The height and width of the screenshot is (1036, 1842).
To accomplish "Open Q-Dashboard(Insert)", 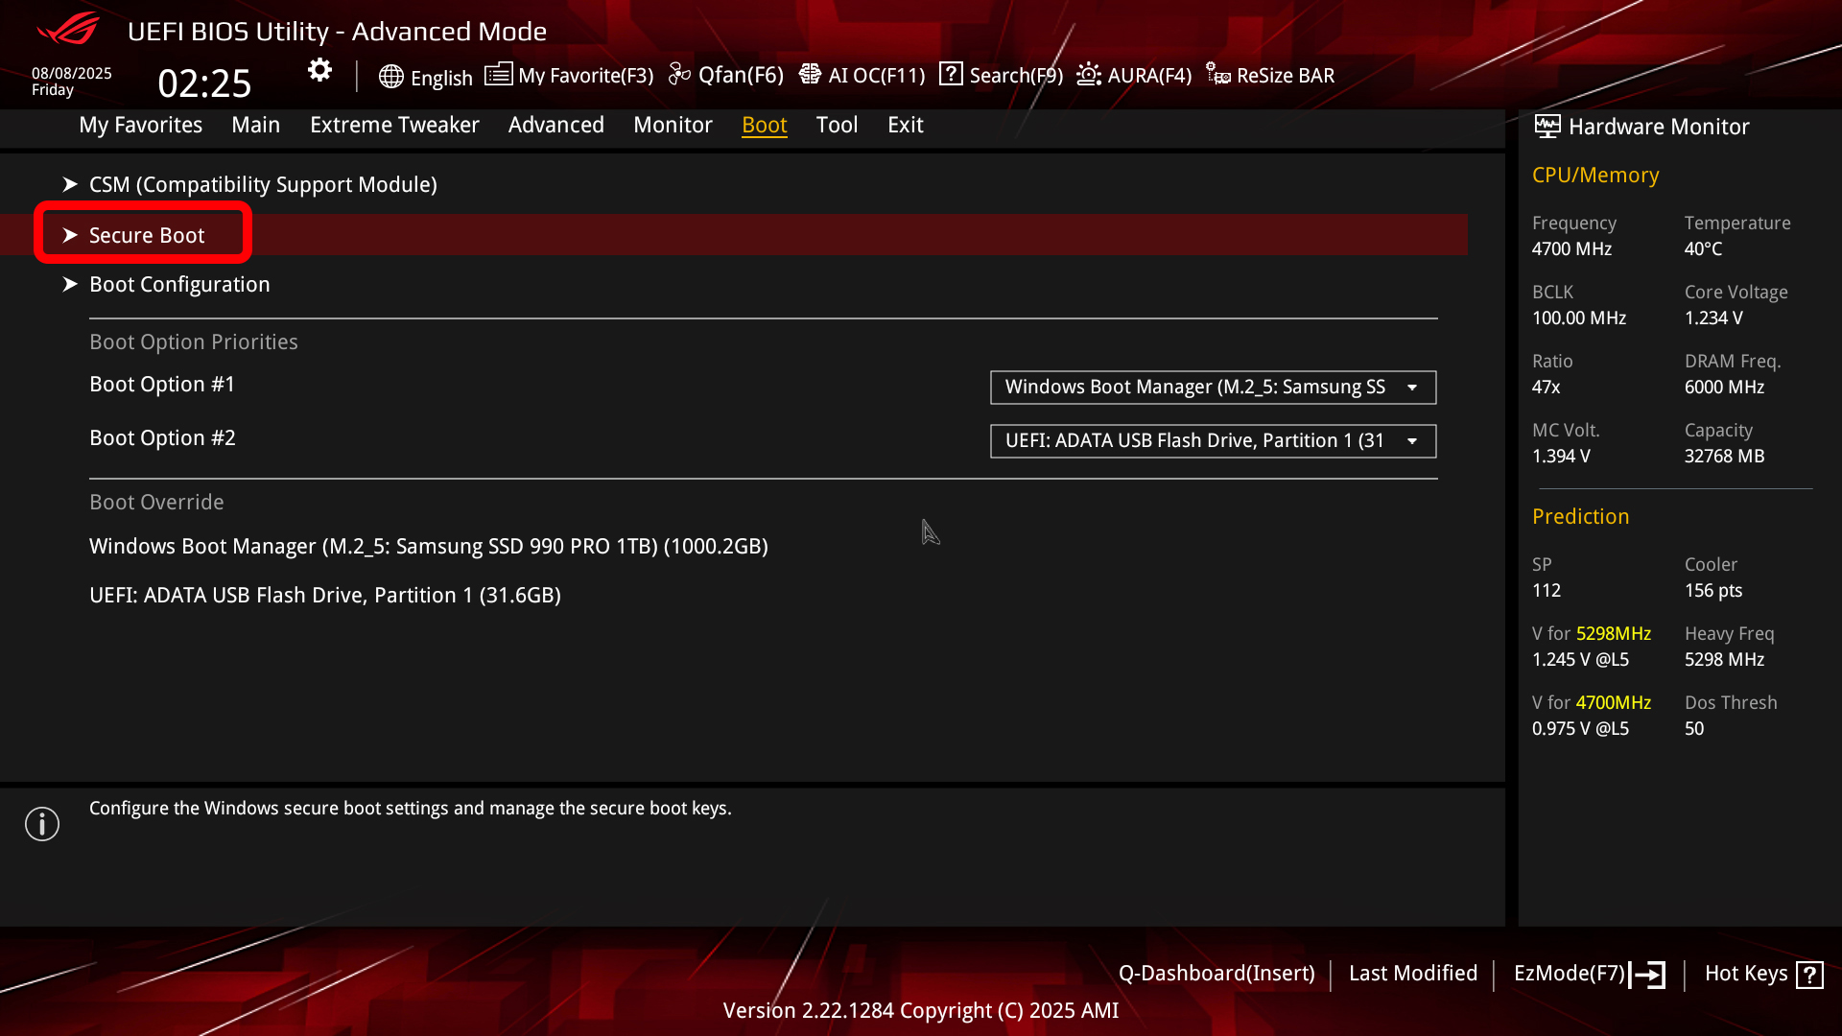I will (x=1217, y=973).
